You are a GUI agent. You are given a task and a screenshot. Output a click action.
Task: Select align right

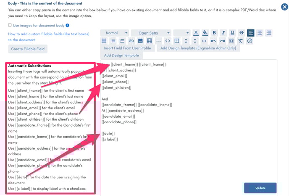pyautogui.click(x=269, y=33)
